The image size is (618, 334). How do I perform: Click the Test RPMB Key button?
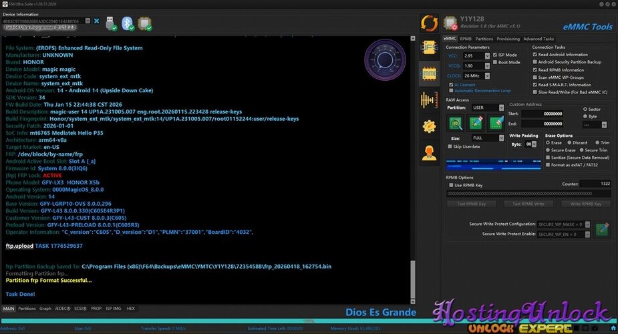pos(472,204)
